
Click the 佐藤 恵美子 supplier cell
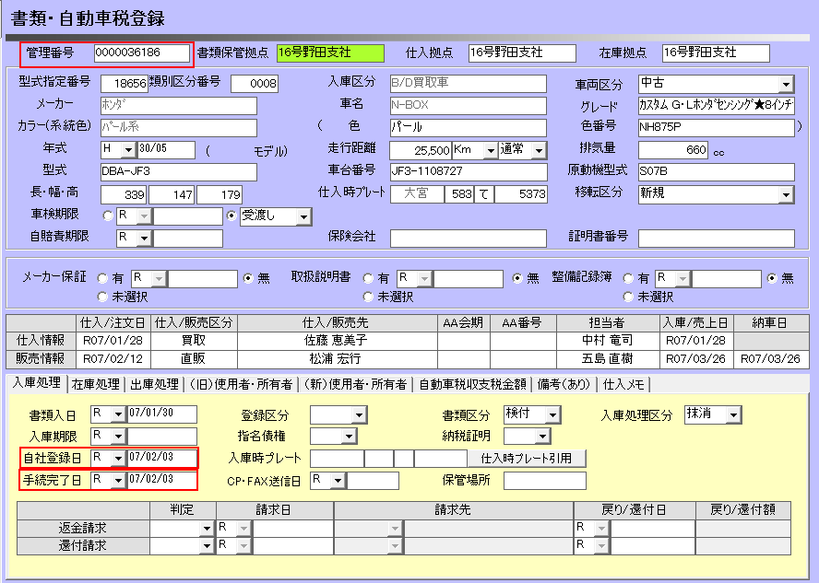click(338, 341)
